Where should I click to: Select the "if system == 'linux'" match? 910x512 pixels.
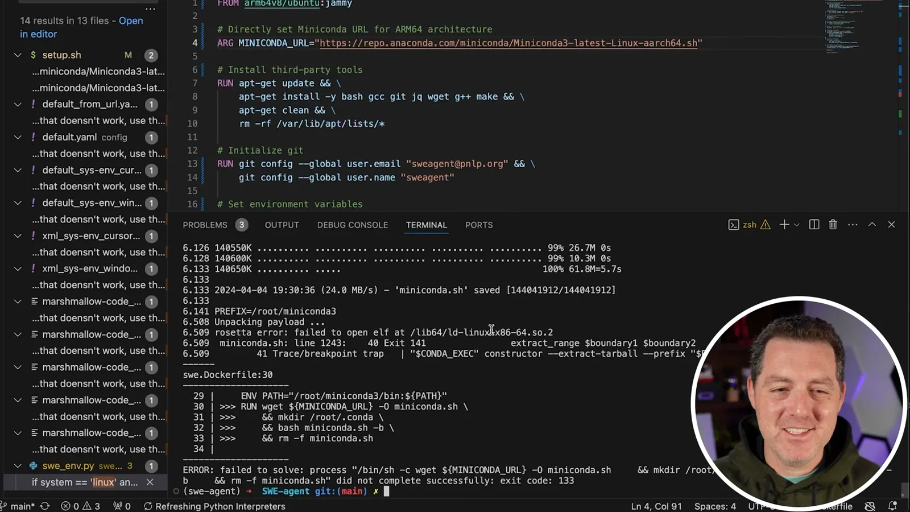point(84,482)
